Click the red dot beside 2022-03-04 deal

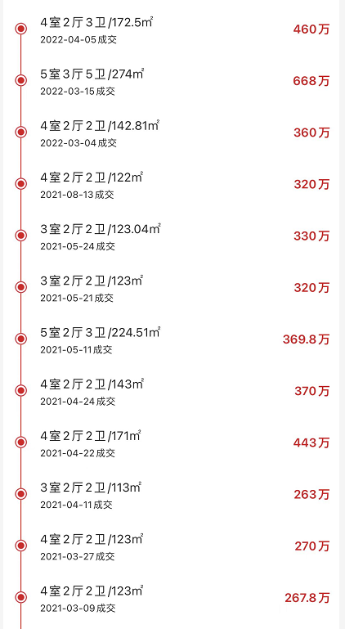21,132
